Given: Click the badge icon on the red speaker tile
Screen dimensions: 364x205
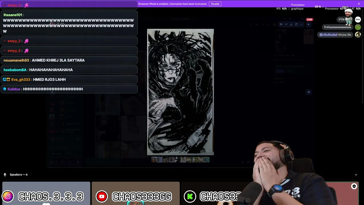Looking at the screenshot, I should tap(354, 186).
